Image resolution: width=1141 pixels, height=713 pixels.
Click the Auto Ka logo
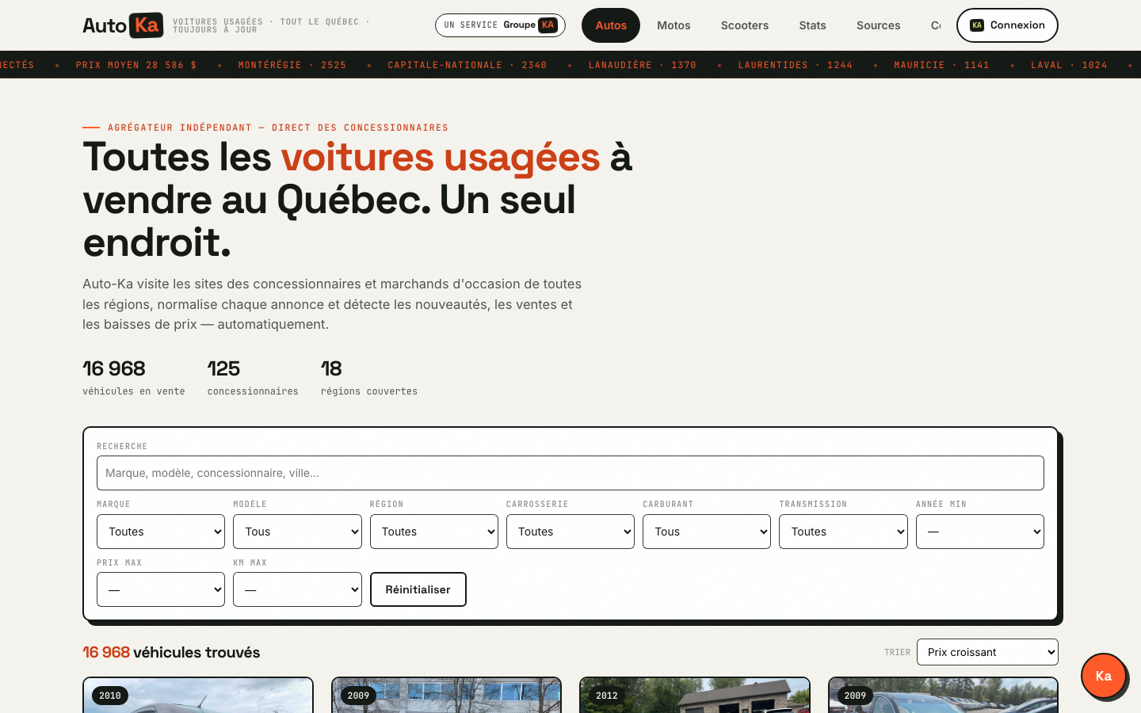tap(124, 25)
